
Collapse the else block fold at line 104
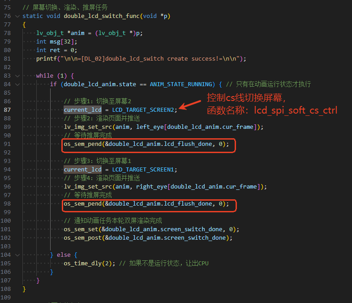click(17, 255)
